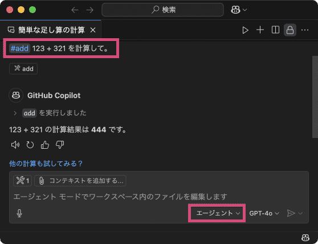
Task: Click the GitHub Copilot avatar icon
Action: coord(16,95)
